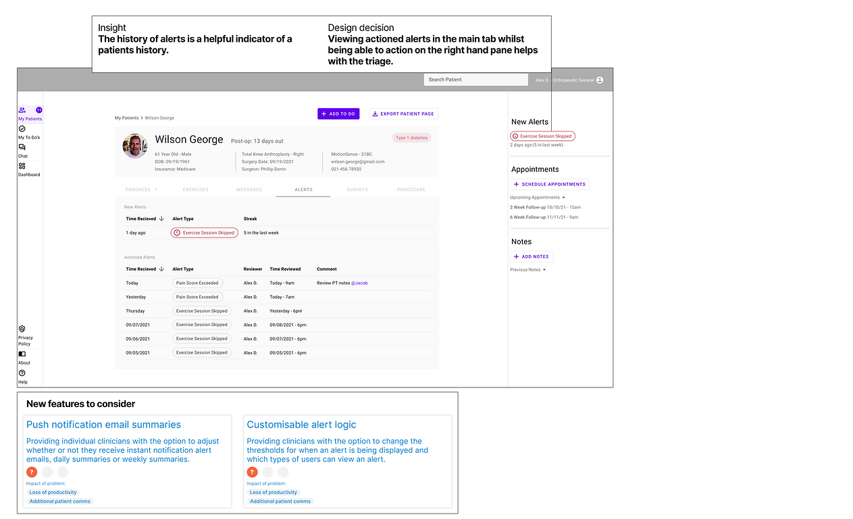Click the Review PT notes comment
853x519 pixels.
tap(334, 283)
